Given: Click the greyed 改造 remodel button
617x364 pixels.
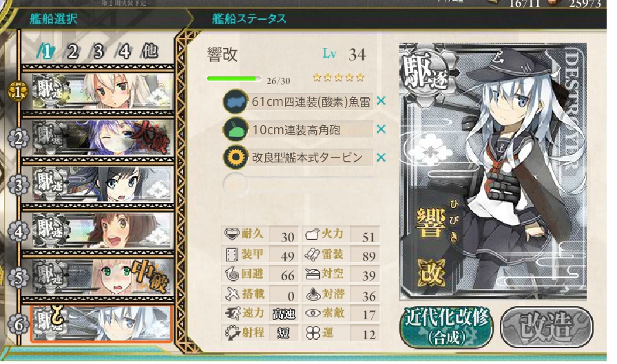Looking at the screenshot, I should pos(547,326).
